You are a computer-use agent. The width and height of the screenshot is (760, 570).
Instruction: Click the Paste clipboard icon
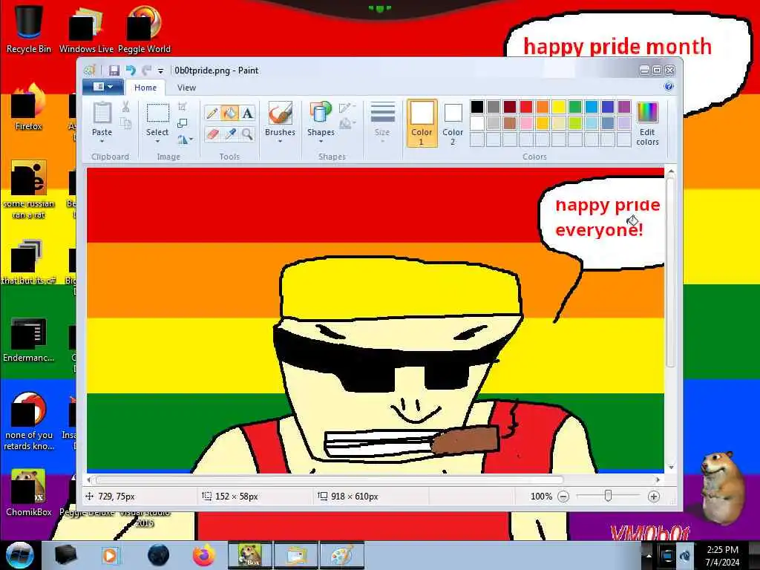(102, 114)
